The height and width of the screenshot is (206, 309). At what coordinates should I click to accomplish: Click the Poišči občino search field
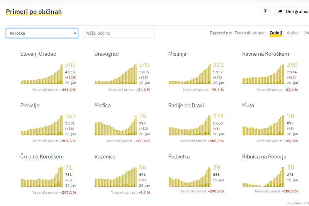(x=119, y=33)
